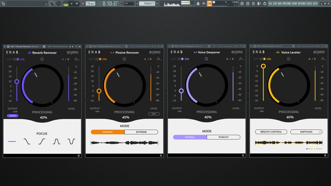The width and height of the screenshot is (331, 186).
Task: Add new pattern with plus button
Action: pos(157,4)
